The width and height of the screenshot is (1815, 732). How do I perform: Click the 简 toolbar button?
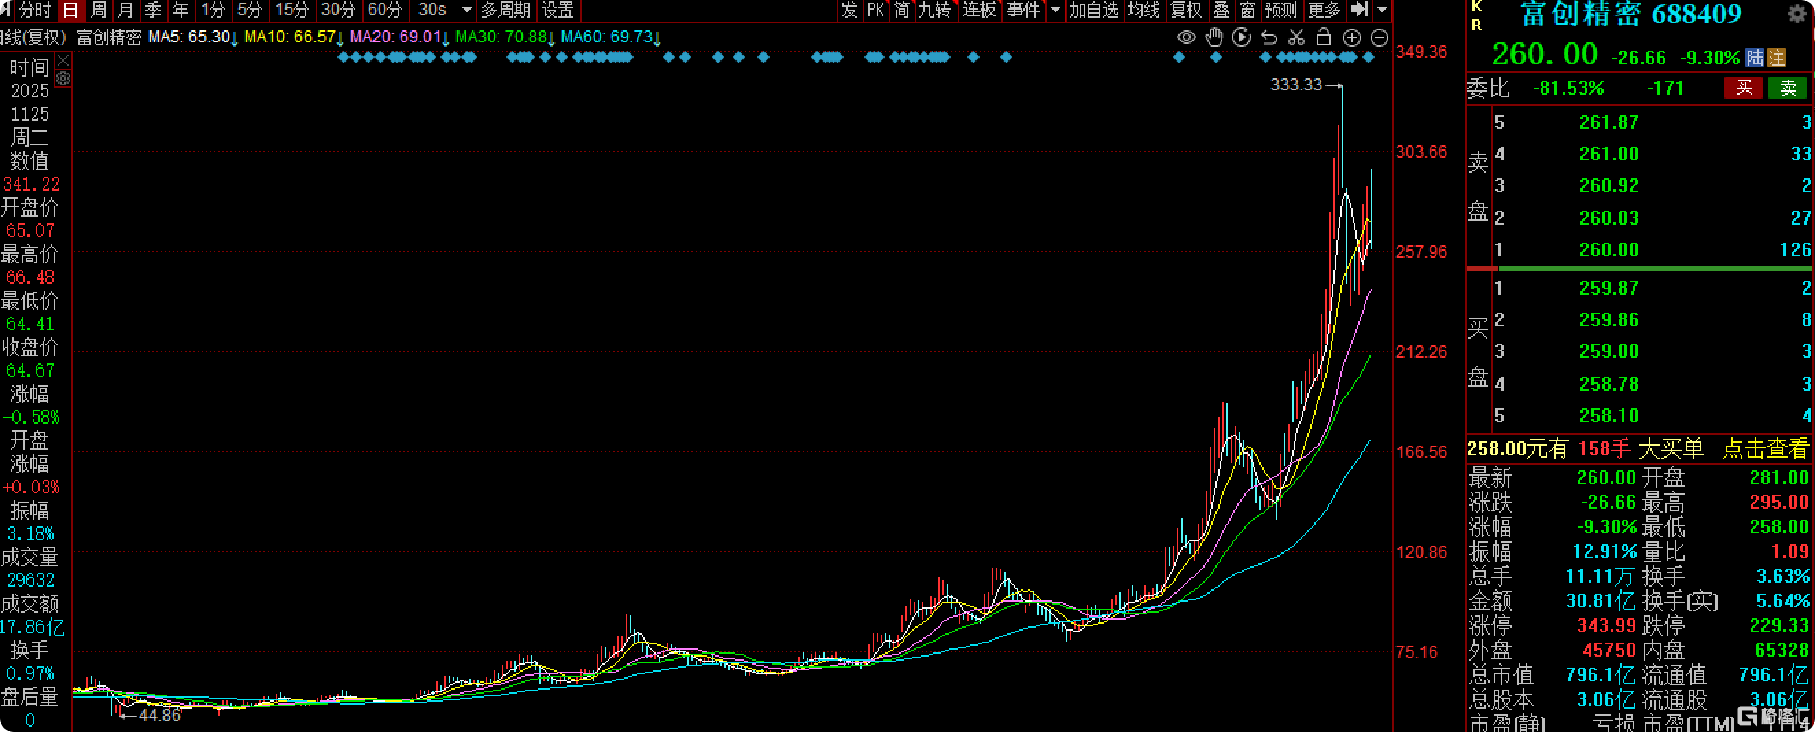pos(902,10)
